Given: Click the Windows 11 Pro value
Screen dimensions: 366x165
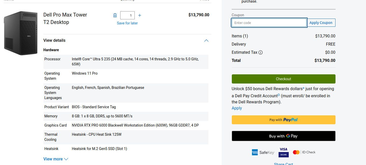Looking at the screenshot, I should click(85, 73).
